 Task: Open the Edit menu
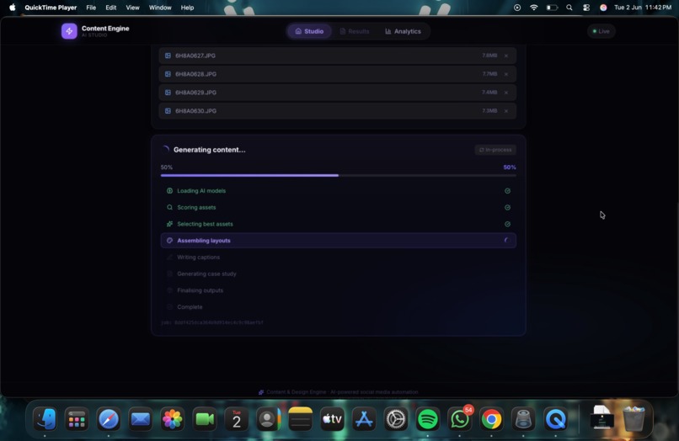(x=111, y=8)
